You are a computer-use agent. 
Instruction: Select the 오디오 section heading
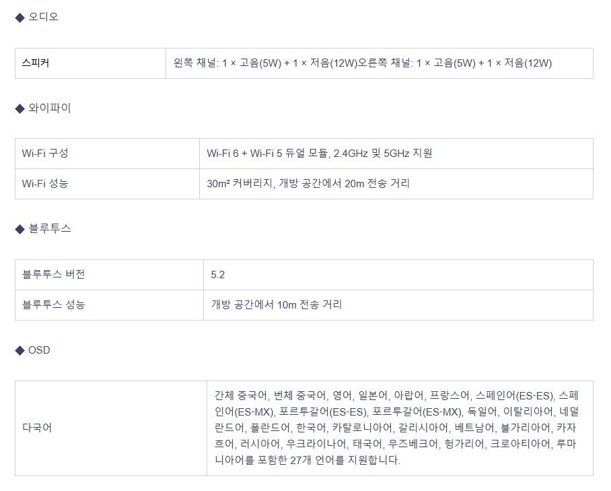click(43, 17)
